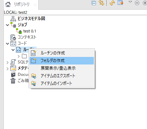Click the ルーチン code file icon

point(19,50)
